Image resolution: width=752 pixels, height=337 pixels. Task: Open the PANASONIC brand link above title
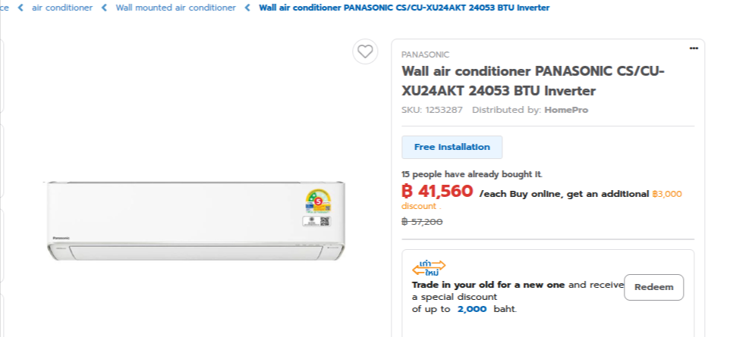[425, 55]
